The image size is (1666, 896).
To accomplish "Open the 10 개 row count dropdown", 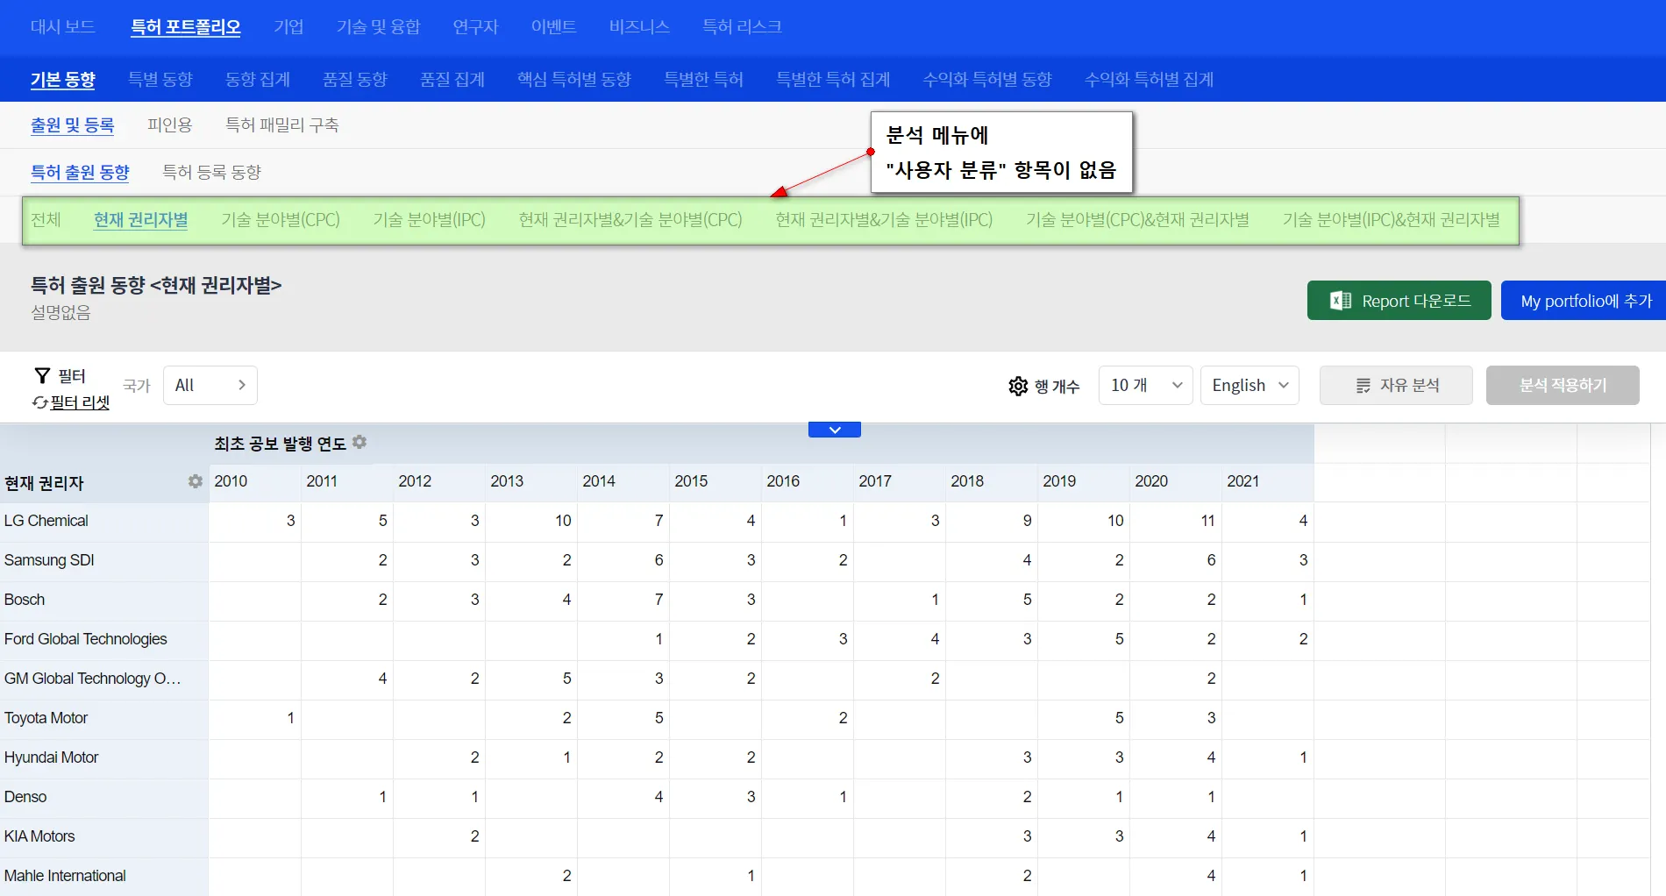I will [1146, 385].
